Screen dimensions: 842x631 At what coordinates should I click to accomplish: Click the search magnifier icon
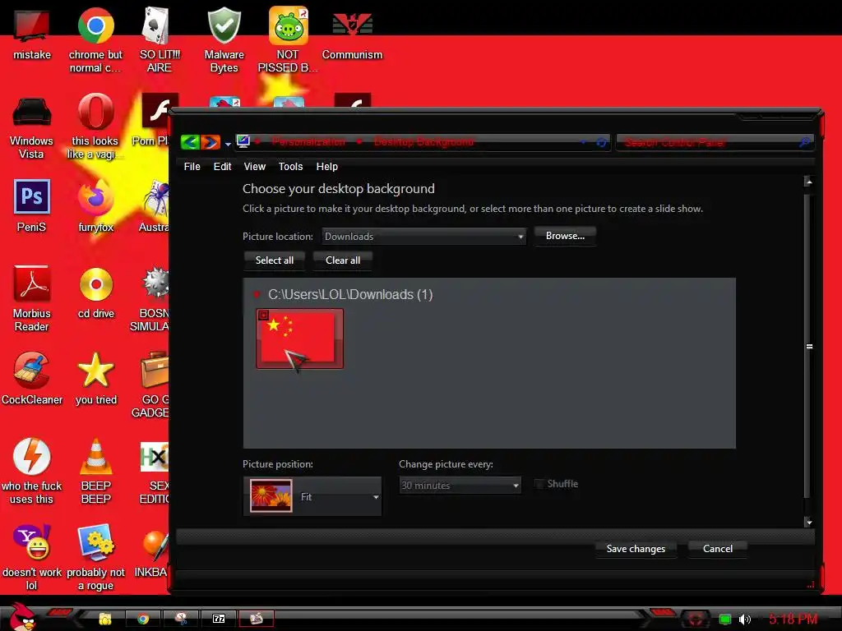pyautogui.click(x=804, y=142)
